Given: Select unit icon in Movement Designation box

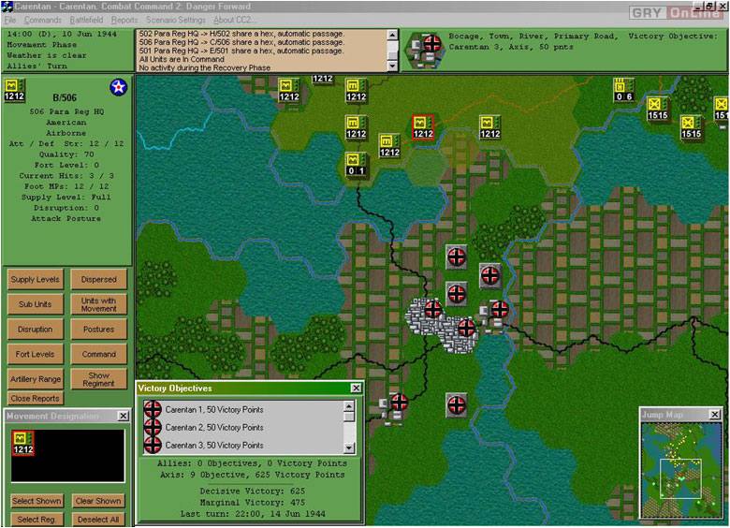Looking at the screenshot, I should coord(22,443).
